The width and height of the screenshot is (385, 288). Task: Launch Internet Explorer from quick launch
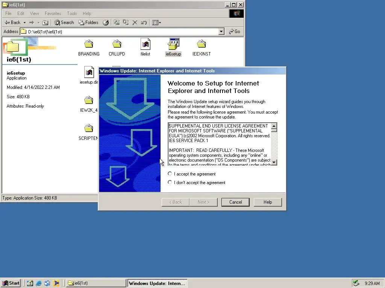(39, 283)
